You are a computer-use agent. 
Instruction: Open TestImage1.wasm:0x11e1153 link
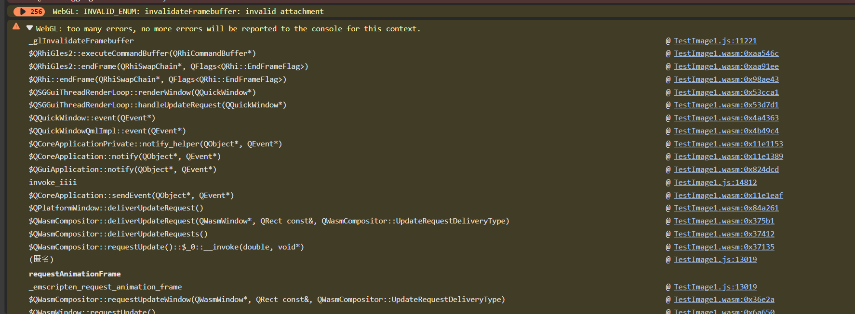pos(728,144)
